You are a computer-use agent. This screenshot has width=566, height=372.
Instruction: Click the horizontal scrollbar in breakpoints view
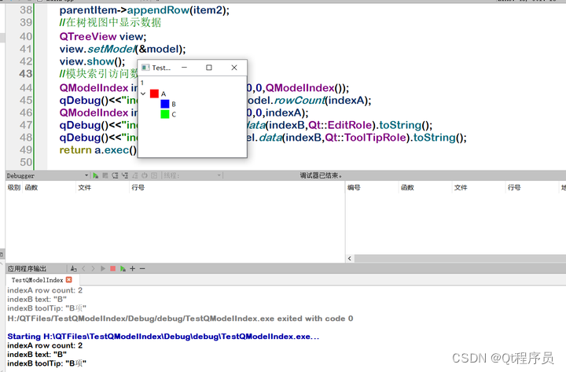click(460, 259)
